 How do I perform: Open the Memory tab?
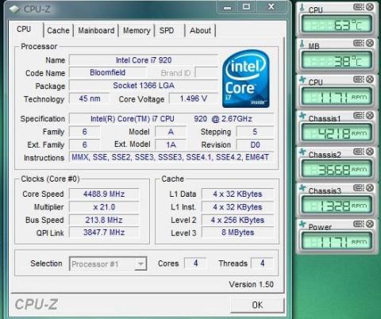pyautogui.click(x=137, y=30)
